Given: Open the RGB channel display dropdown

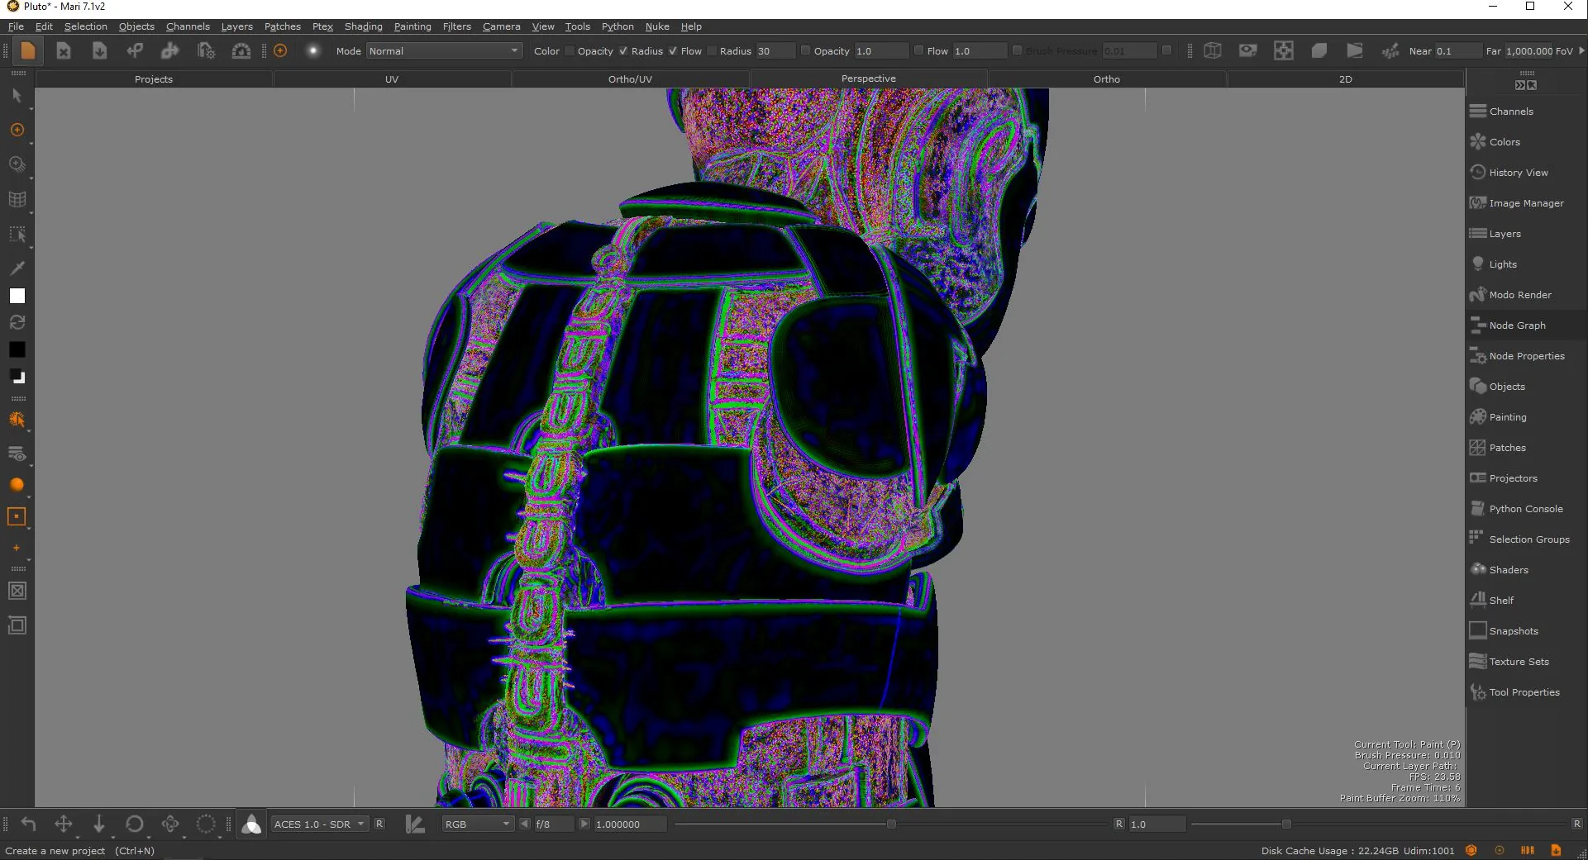Looking at the screenshot, I should tap(477, 824).
